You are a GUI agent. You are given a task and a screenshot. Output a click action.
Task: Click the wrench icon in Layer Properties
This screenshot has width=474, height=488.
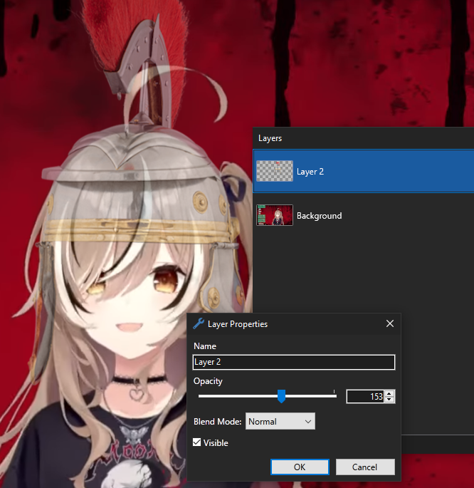coord(199,323)
